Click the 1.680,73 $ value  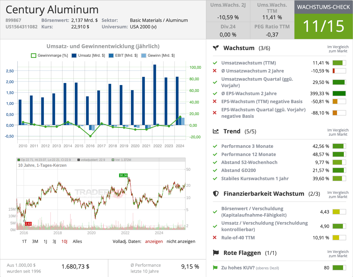point(75,267)
